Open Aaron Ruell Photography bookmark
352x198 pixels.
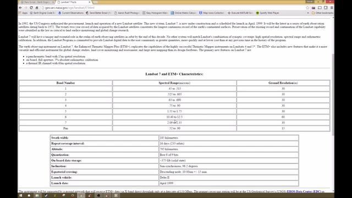127,13
